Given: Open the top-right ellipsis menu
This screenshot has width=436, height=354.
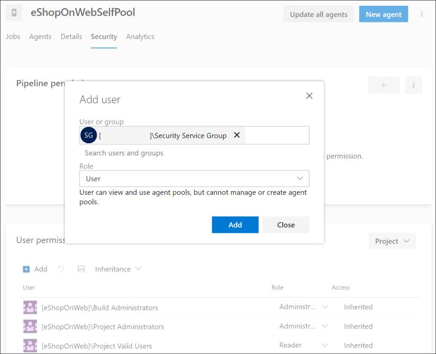Looking at the screenshot, I should coord(422,14).
